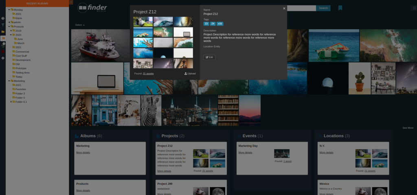Click More details in Project Z12 card
Image resolution: width=417 pixels, height=195 pixels.
point(164,171)
